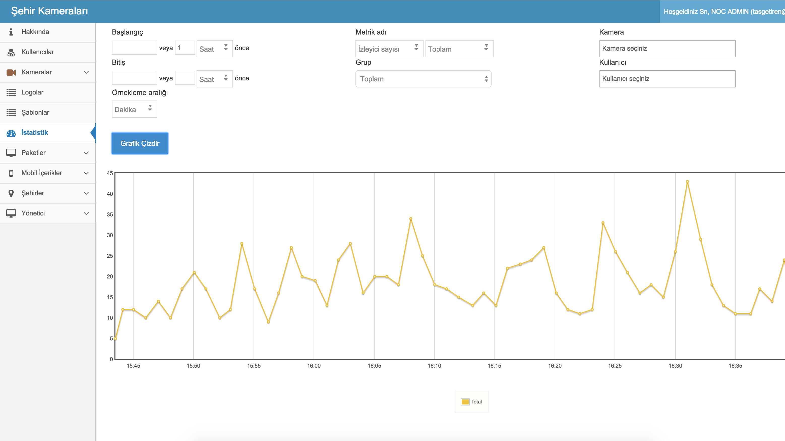Open the Toplam aggregation dropdown beside metric
The image size is (785, 441).
point(459,49)
